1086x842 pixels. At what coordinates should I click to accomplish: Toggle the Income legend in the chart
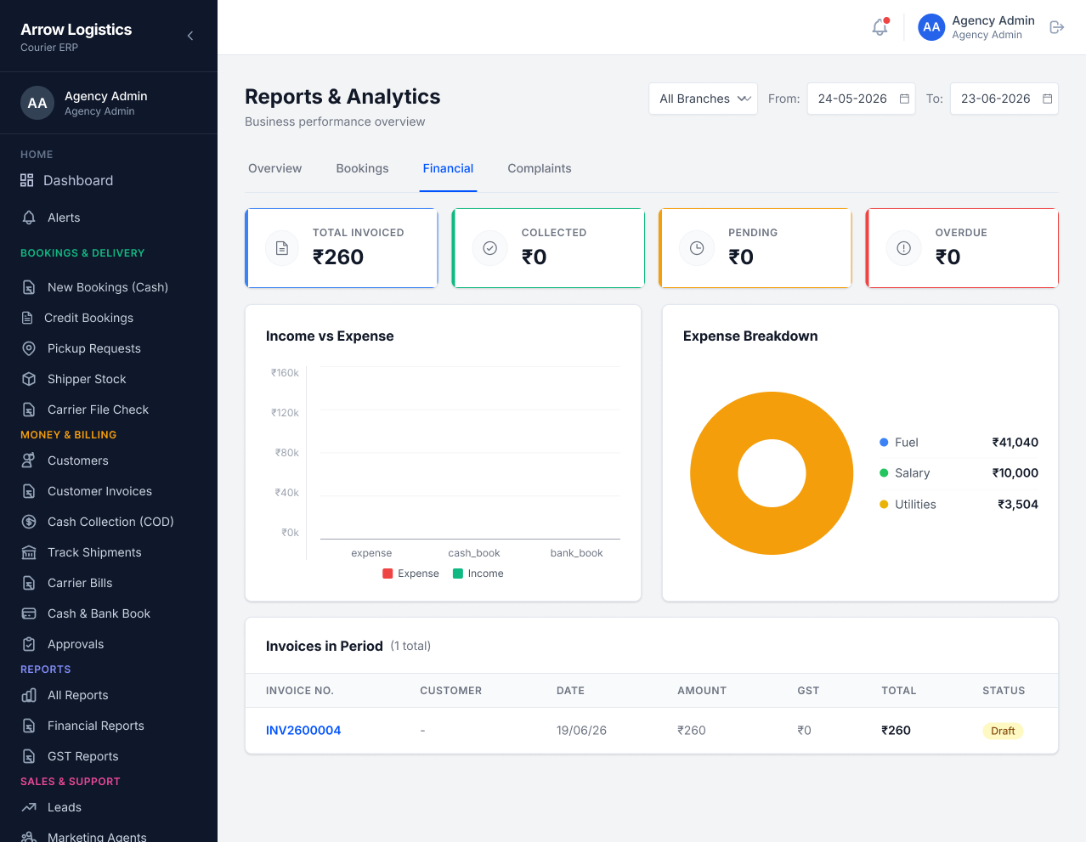coord(478,574)
